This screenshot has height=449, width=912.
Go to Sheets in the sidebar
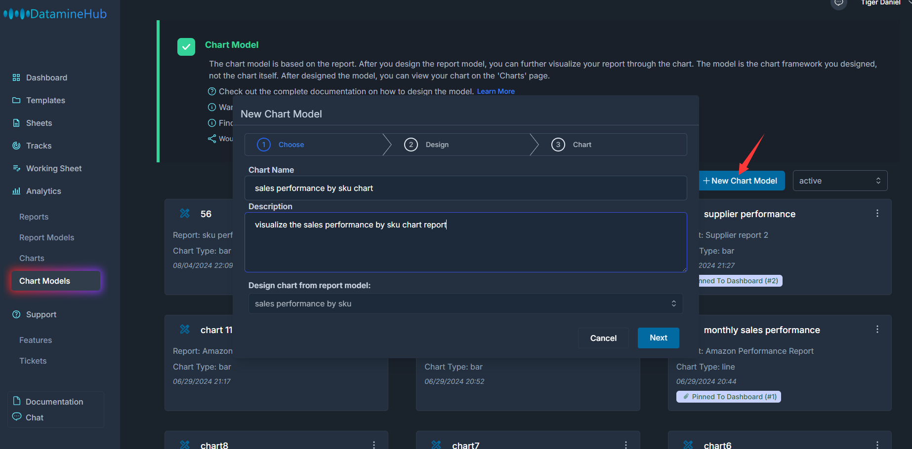[39, 123]
